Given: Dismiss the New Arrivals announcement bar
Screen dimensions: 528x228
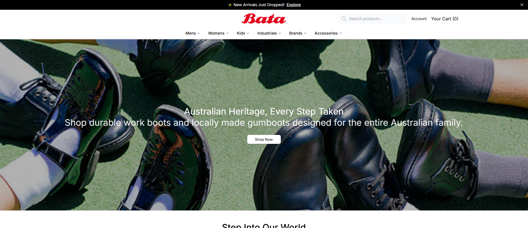Looking at the screenshot, I should pos(522,5).
